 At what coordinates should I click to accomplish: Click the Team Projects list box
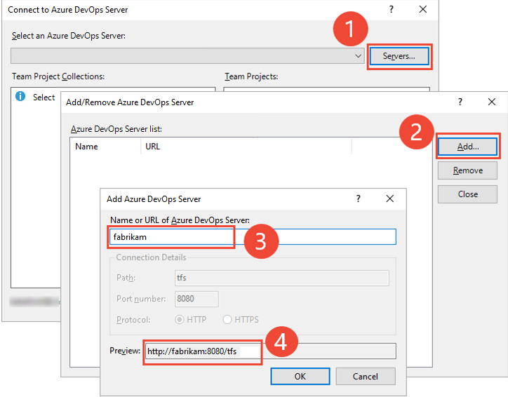[326, 89]
